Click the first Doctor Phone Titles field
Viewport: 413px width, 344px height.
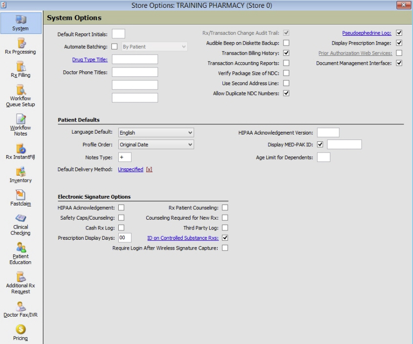point(135,72)
